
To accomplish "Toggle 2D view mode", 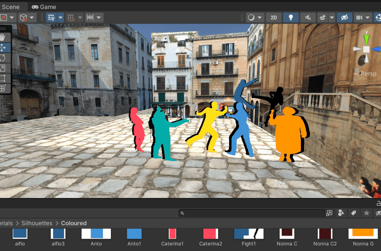I will click(x=274, y=17).
